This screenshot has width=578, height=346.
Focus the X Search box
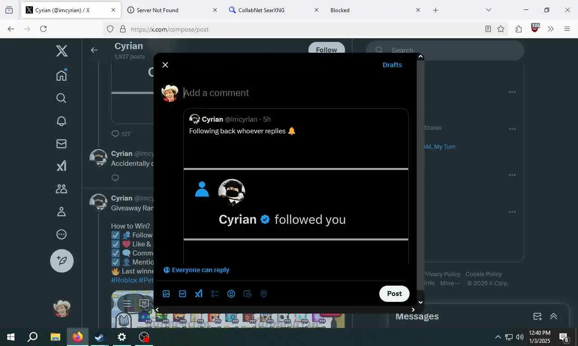(x=445, y=50)
